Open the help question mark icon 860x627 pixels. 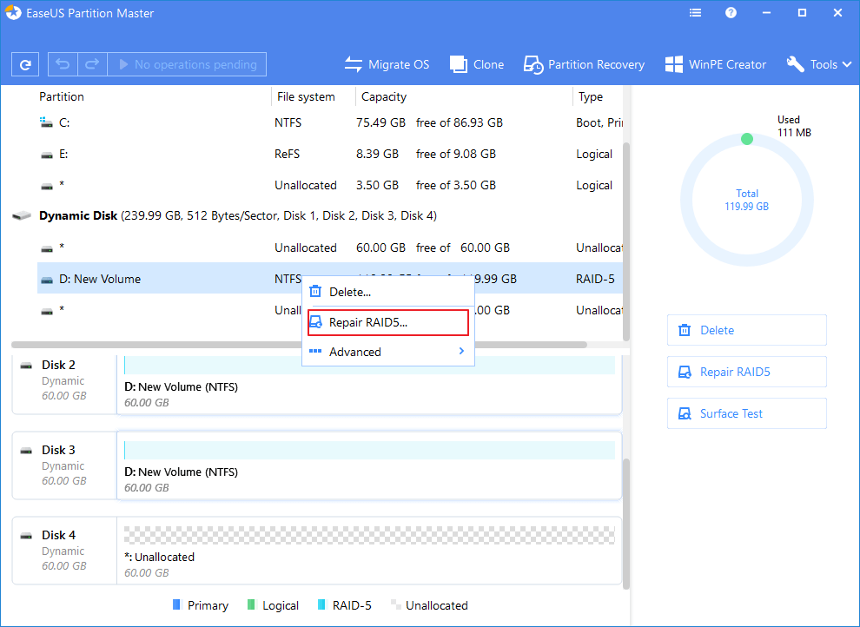tap(731, 13)
